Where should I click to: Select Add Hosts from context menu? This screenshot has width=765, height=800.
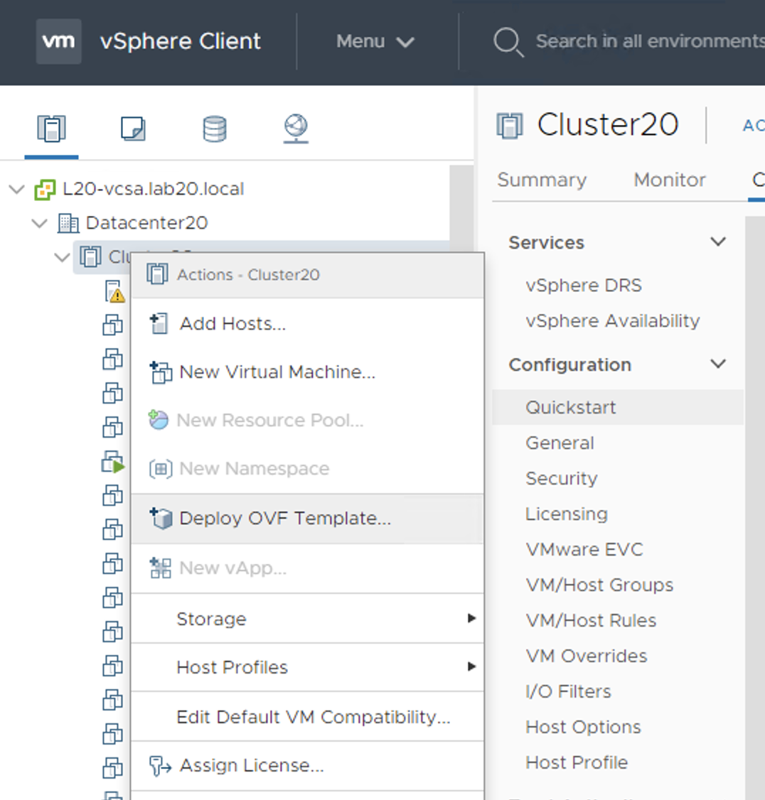pos(232,324)
